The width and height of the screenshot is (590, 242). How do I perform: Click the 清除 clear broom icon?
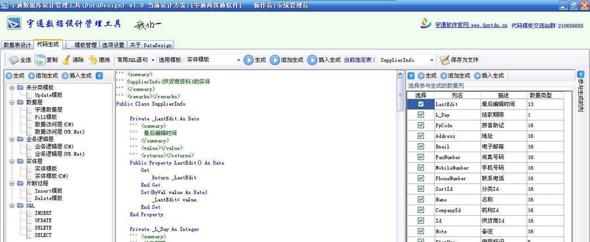coord(66,60)
